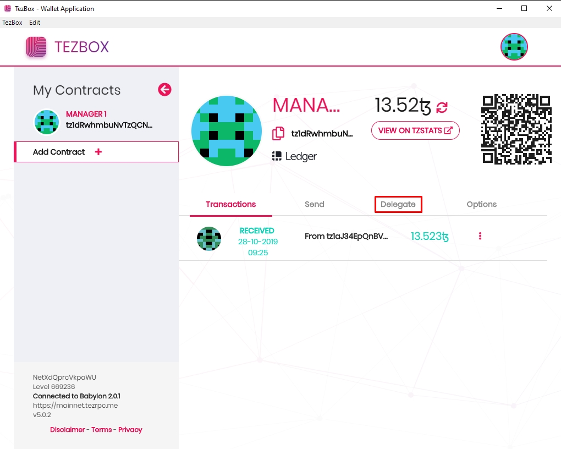The height and width of the screenshot is (449, 561).
Task: Click the 28-10-2019 transaction date
Action: (258, 242)
